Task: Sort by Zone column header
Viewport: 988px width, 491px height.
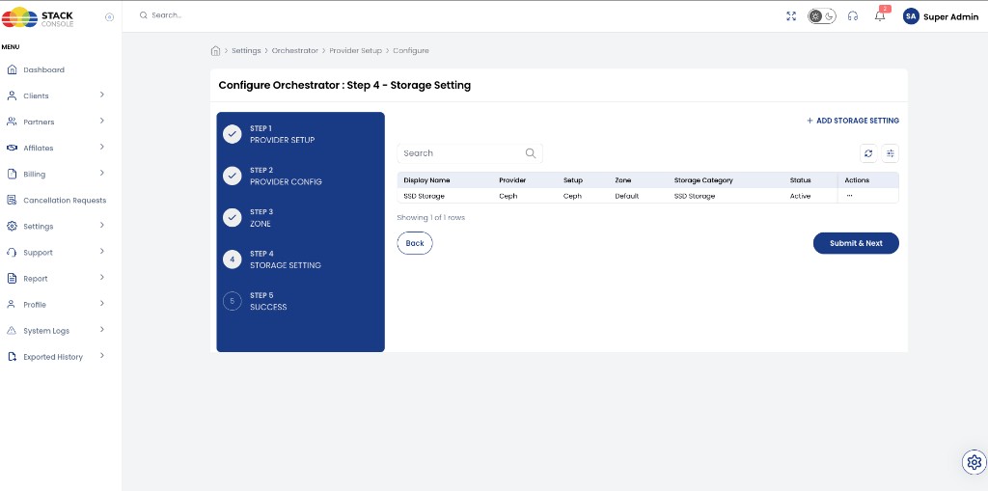Action: (623, 180)
